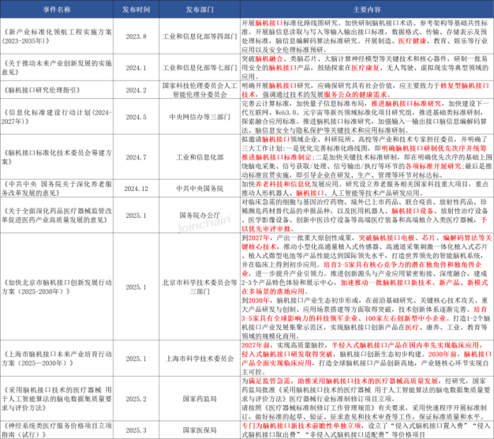The image size is (494, 439).
Task: Click the 主要内容 column header
Action: coord(367,9)
